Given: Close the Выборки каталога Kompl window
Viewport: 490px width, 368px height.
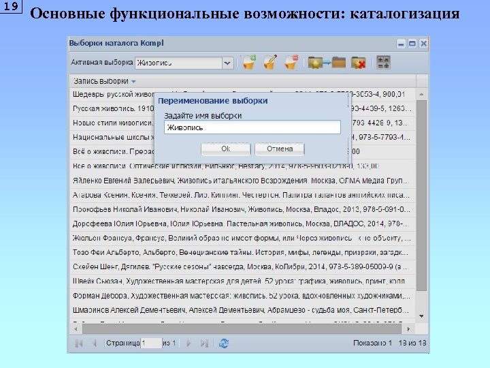Looking at the screenshot, I should (x=423, y=44).
